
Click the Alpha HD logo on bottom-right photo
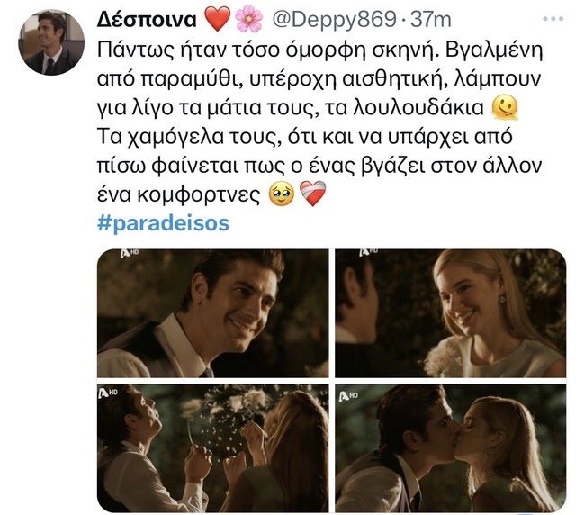pyautogui.click(x=348, y=395)
